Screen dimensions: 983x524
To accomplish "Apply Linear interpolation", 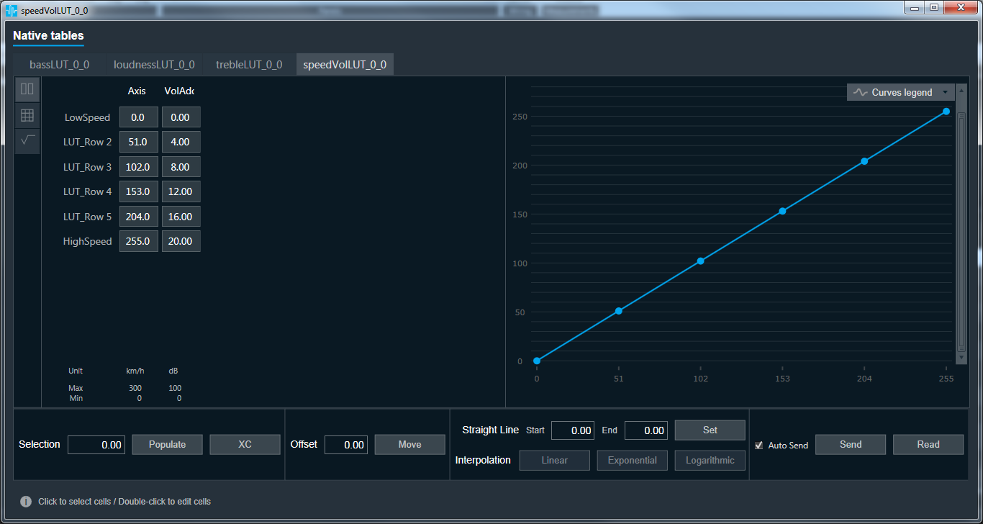I will click(x=554, y=461).
